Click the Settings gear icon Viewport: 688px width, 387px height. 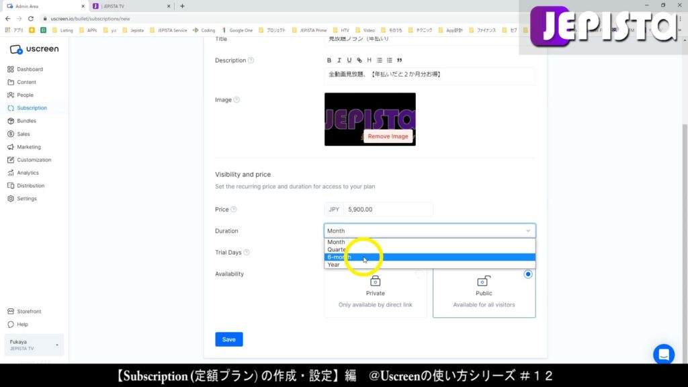tap(11, 199)
